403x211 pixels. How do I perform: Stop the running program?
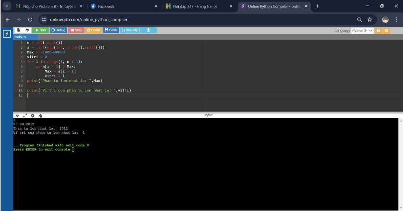76,30
